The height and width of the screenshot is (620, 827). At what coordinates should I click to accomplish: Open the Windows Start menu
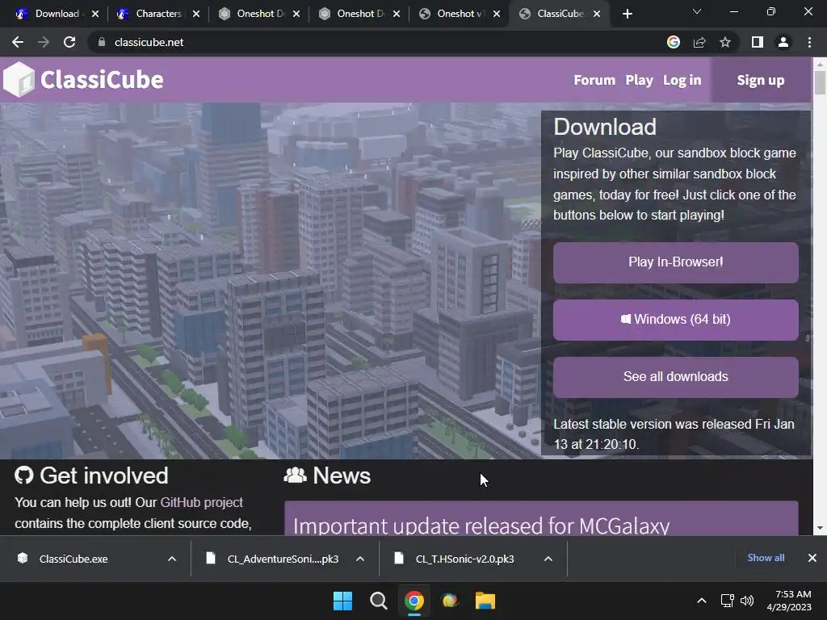pyautogui.click(x=342, y=601)
